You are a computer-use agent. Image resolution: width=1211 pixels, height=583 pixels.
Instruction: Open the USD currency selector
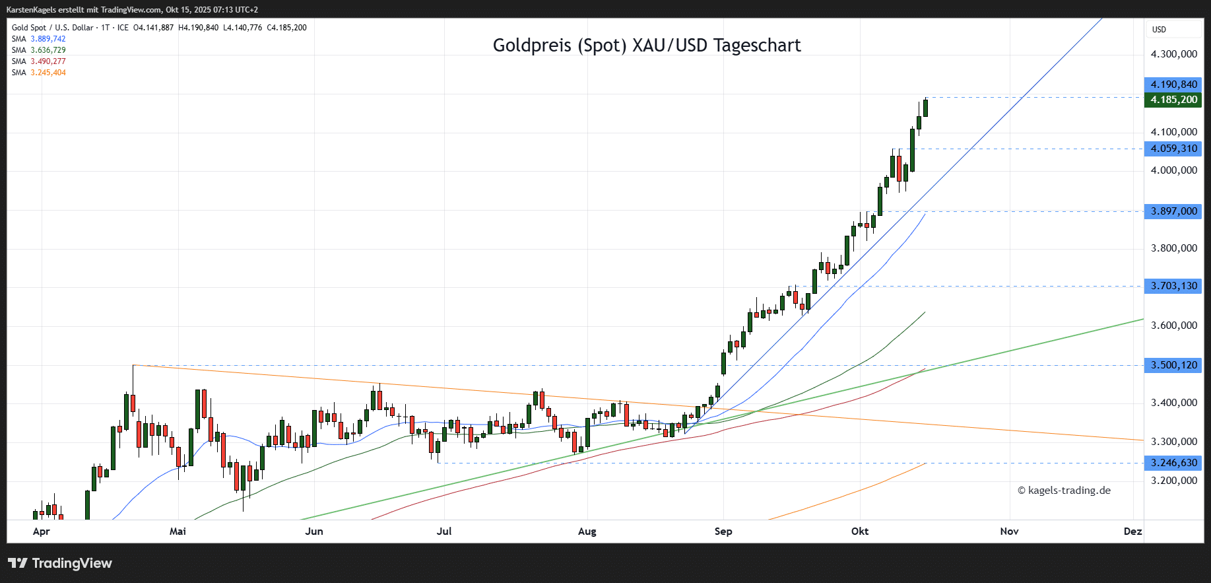click(1160, 30)
